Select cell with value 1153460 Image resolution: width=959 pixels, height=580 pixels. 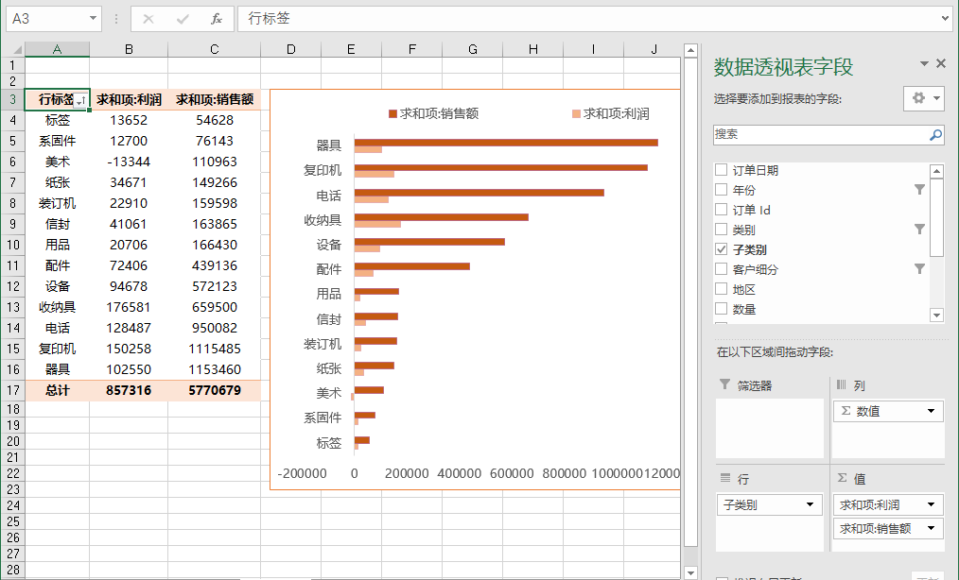pos(214,369)
